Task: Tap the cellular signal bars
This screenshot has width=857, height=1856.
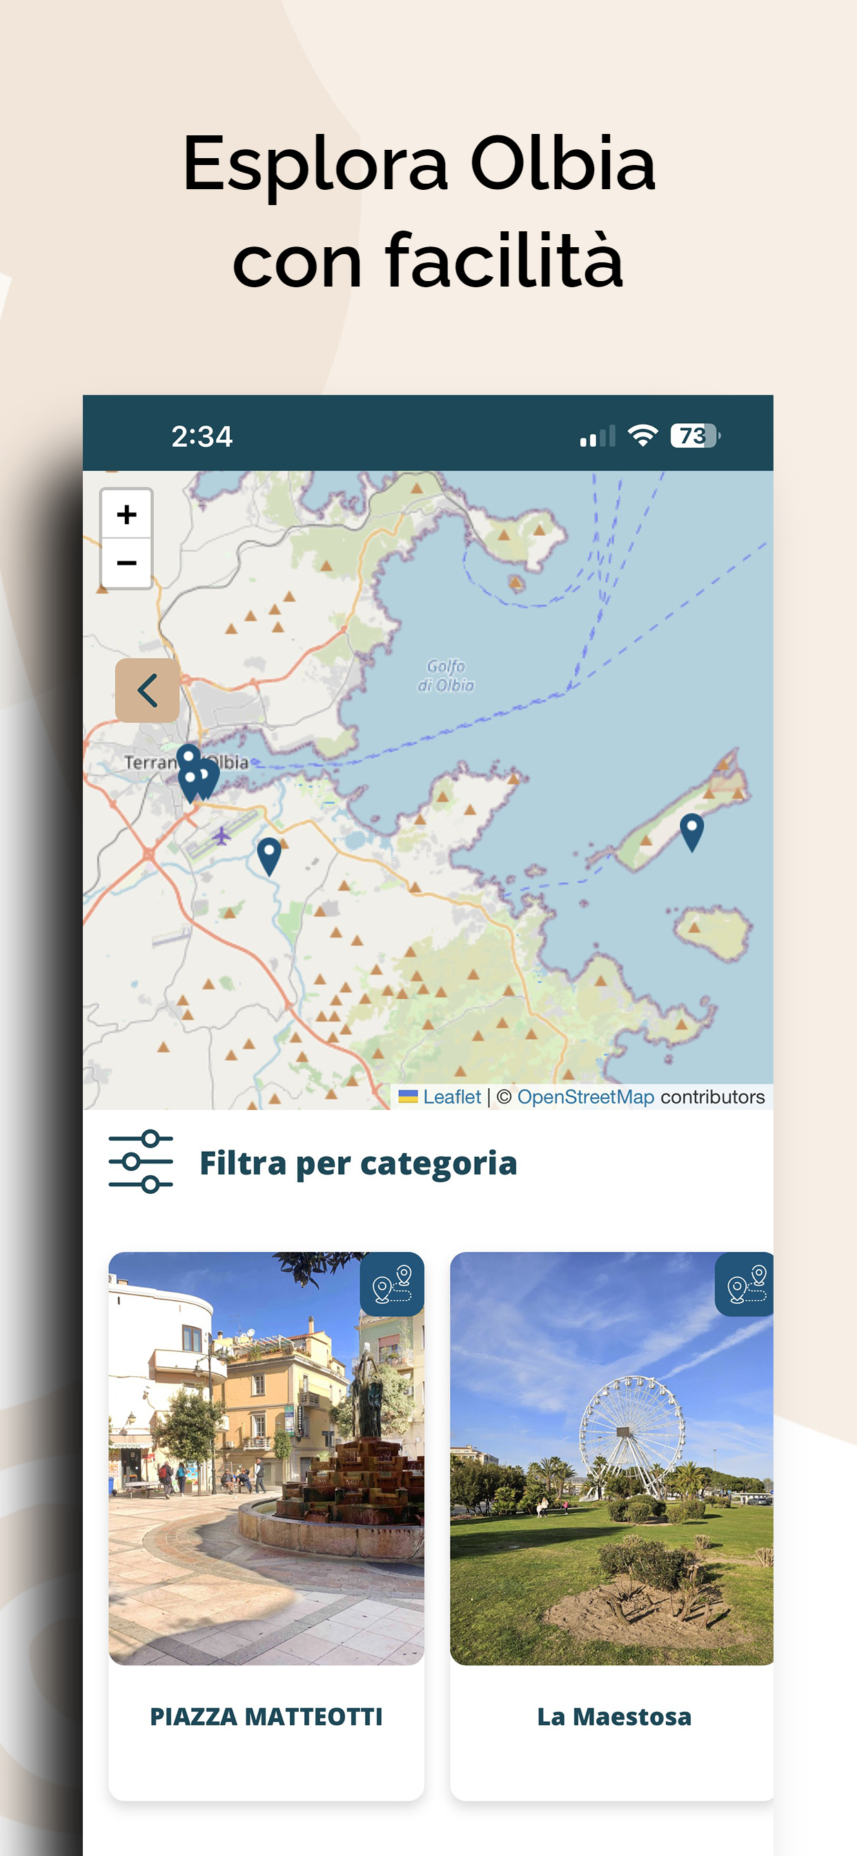Action: [x=598, y=436]
